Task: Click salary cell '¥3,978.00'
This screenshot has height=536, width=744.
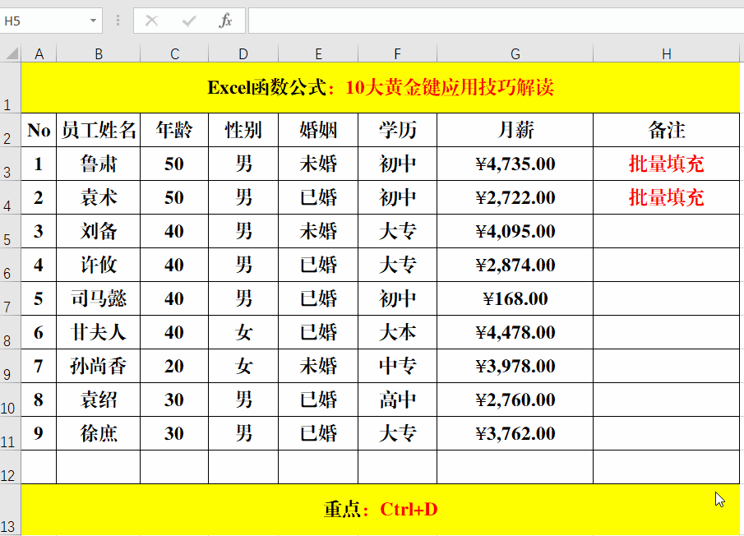Action: (515, 366)
